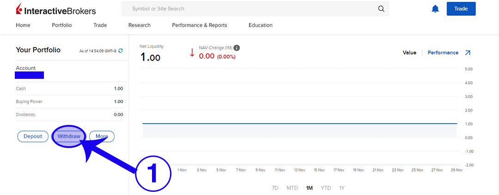Click the Interactive Brokers logo
The image size is (499, 195).
coord(56,10)
